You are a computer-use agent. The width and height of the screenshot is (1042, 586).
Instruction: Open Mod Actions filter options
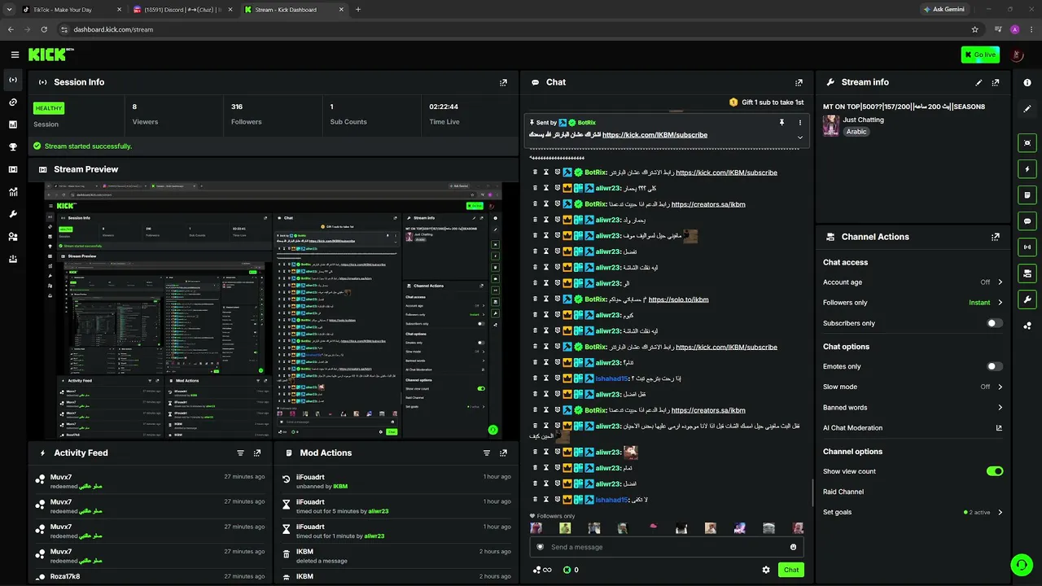[487, 453]
